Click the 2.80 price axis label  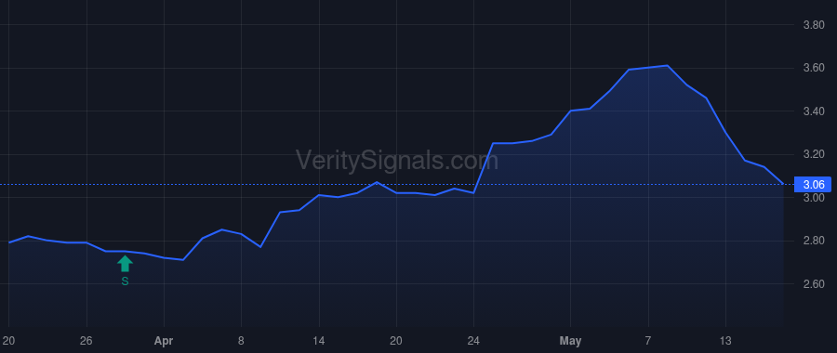814,241
